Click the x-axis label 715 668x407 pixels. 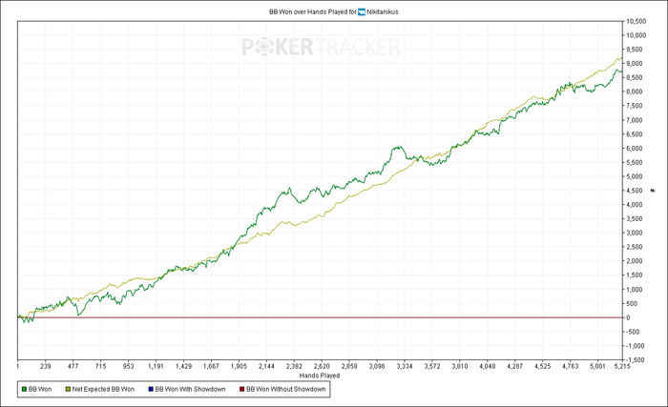coord(100,366)
